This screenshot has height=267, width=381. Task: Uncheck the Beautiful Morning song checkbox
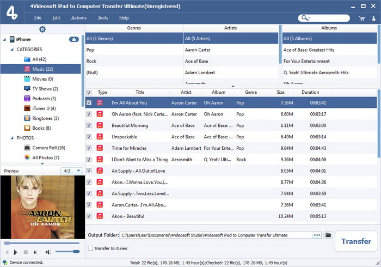[x=89, y=125]
